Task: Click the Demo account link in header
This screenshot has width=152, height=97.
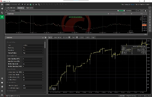Action: pyautogui.click(x=132, y=5)
